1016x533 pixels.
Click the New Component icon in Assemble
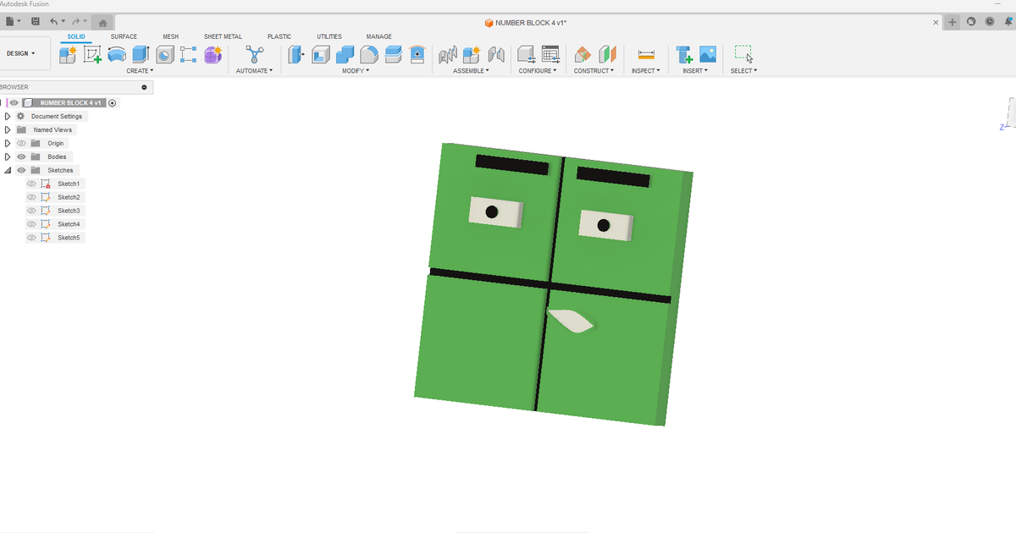point(471,55)
